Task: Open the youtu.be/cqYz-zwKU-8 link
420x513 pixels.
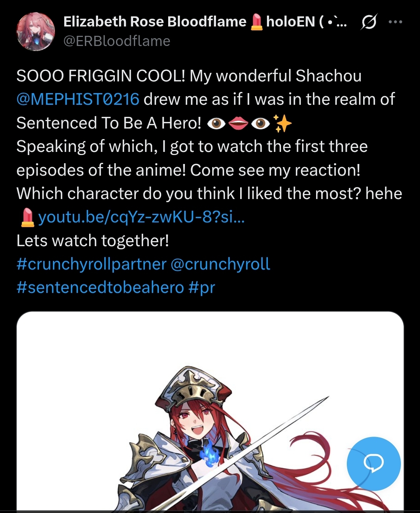Action: 141,217
